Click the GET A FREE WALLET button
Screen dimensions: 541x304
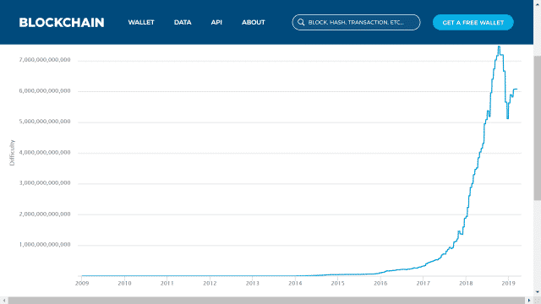pyautogui.click(x=473, y=23)
